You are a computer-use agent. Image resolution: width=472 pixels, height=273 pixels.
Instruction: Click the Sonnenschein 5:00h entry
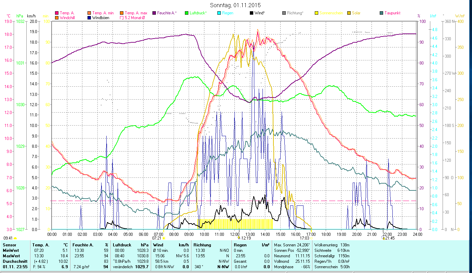pyautogui.click(x=332, y=267)
